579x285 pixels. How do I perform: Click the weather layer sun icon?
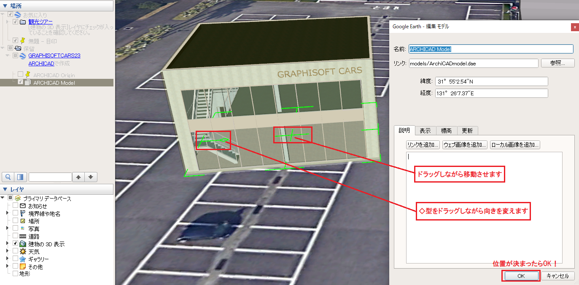[x=23, y=252]
